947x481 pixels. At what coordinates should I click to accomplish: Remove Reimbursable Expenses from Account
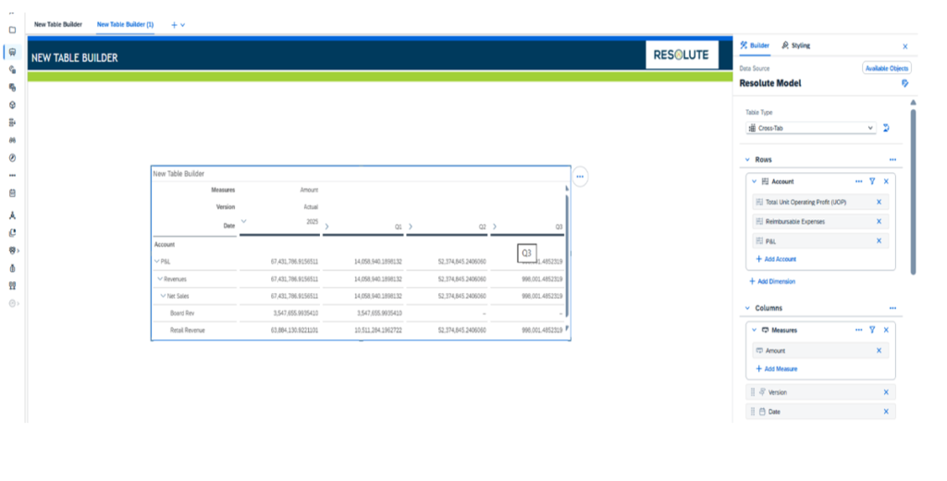879,221
